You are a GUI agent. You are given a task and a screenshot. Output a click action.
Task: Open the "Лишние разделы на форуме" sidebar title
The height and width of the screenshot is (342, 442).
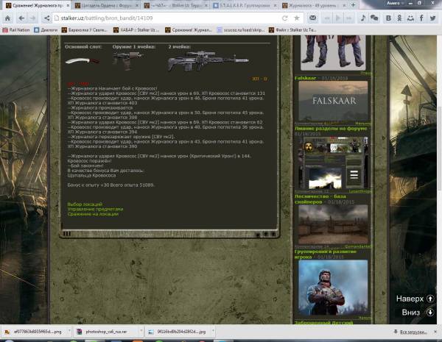pyautogui.click(x=331, y=129)
